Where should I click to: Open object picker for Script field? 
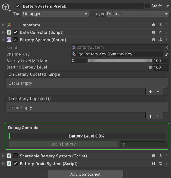[x=166, y=48]
